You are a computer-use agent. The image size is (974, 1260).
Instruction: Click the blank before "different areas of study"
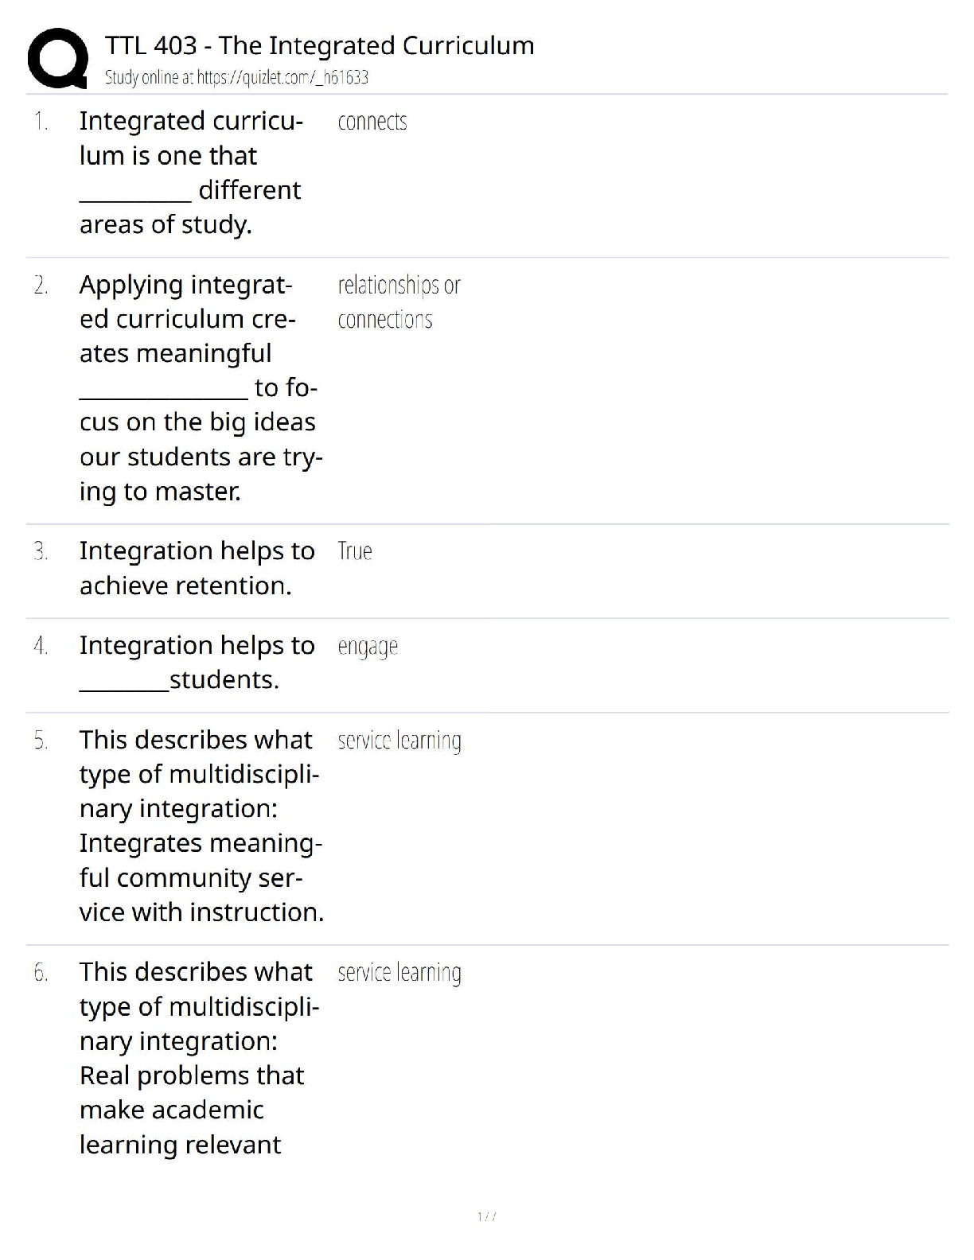134,193
